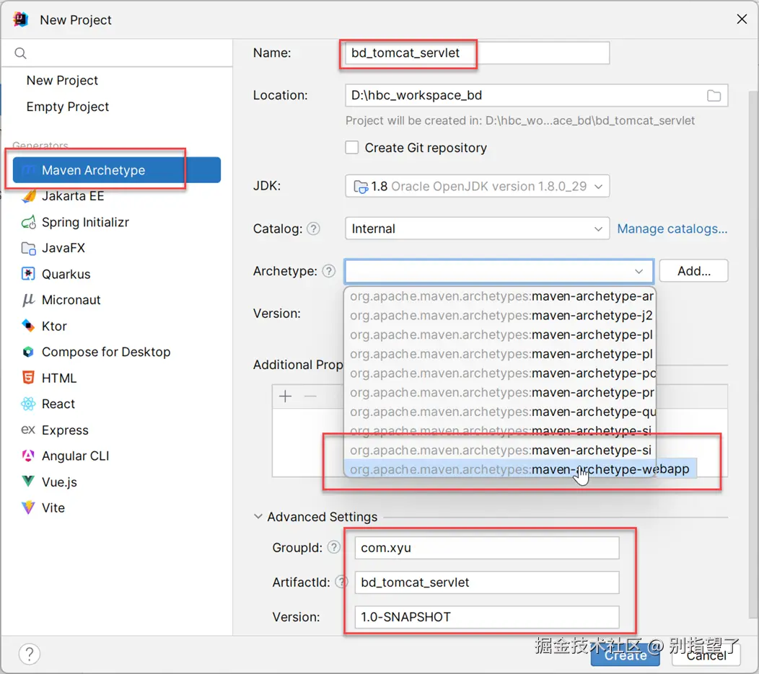
Task: Choose the maven-archetype-j2 entry
Action: point(500,315)
